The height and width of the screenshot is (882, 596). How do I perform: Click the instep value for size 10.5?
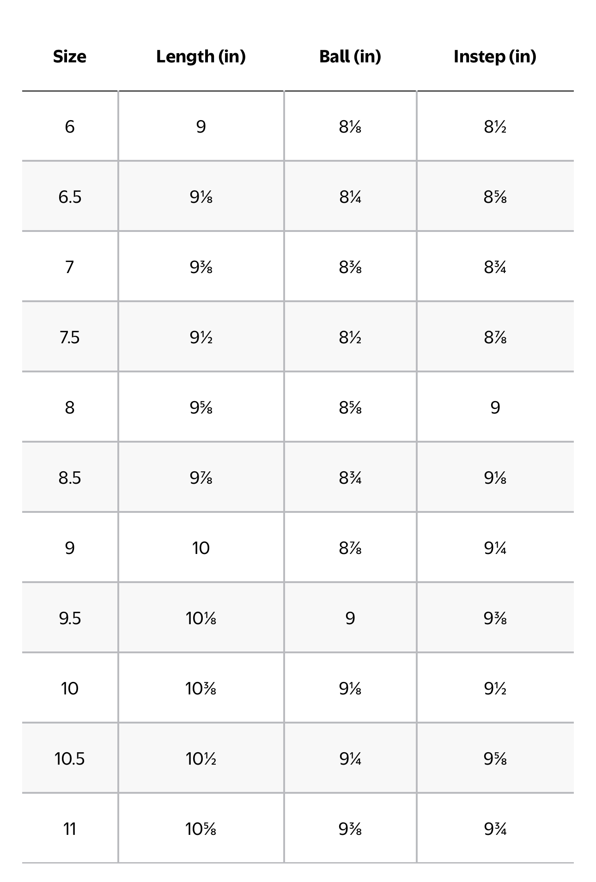point(495,759)
